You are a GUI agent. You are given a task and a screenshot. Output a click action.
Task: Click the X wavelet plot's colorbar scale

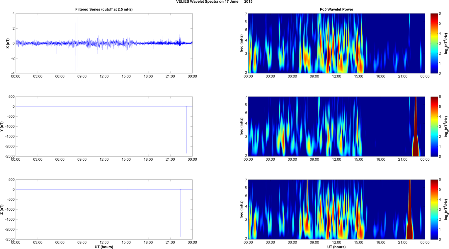pyautogui.click(x=434, y=43)
